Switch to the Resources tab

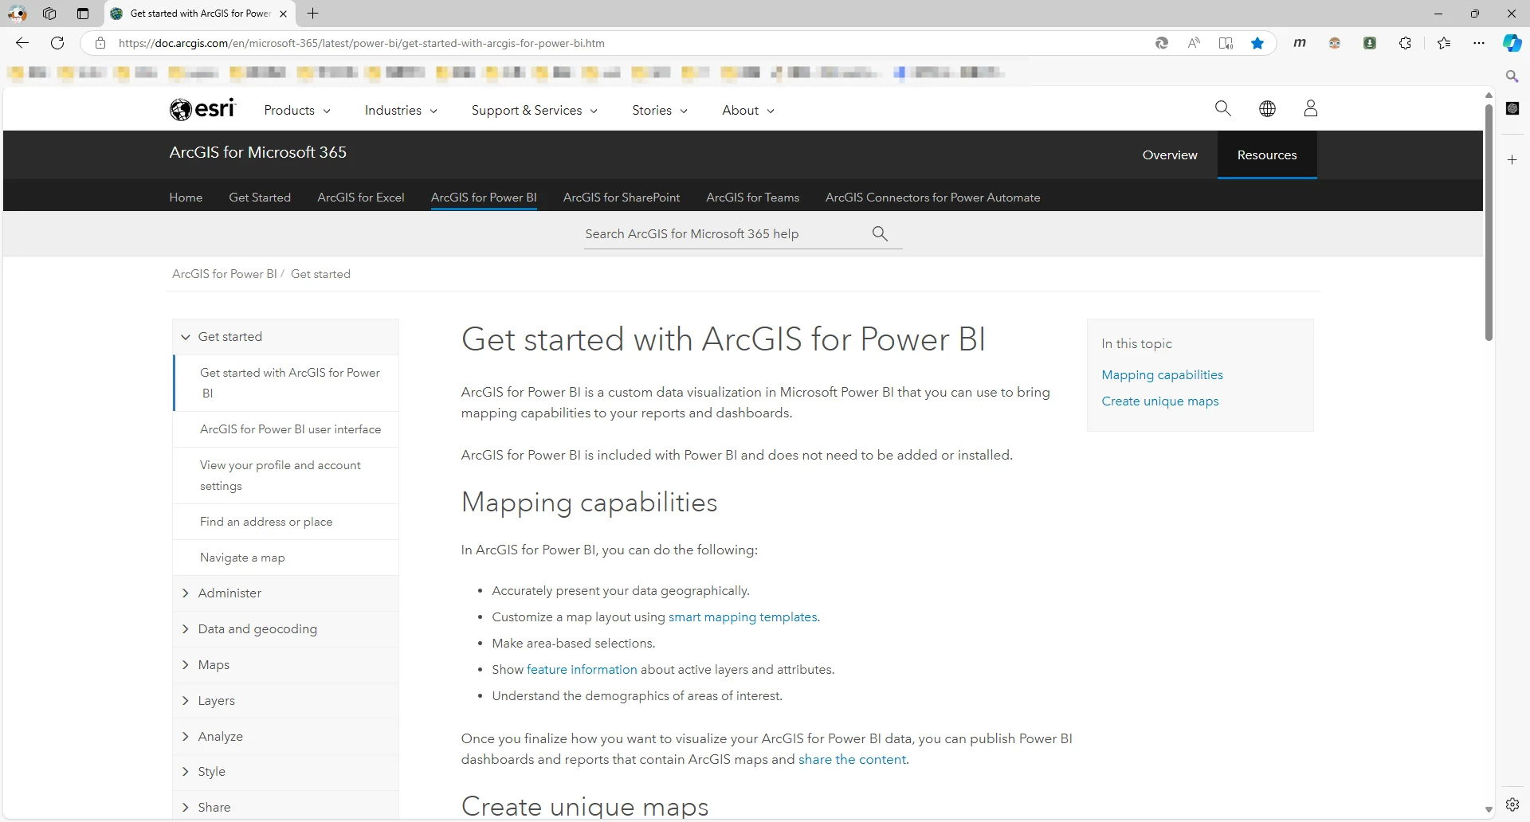1267,155
